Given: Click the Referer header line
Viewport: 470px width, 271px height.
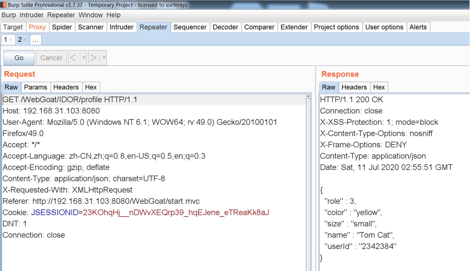Looking at the screenshot, I should pyautogui.click(x=101, y=201).
